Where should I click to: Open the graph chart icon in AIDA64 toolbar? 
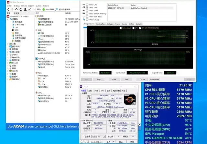29,9
